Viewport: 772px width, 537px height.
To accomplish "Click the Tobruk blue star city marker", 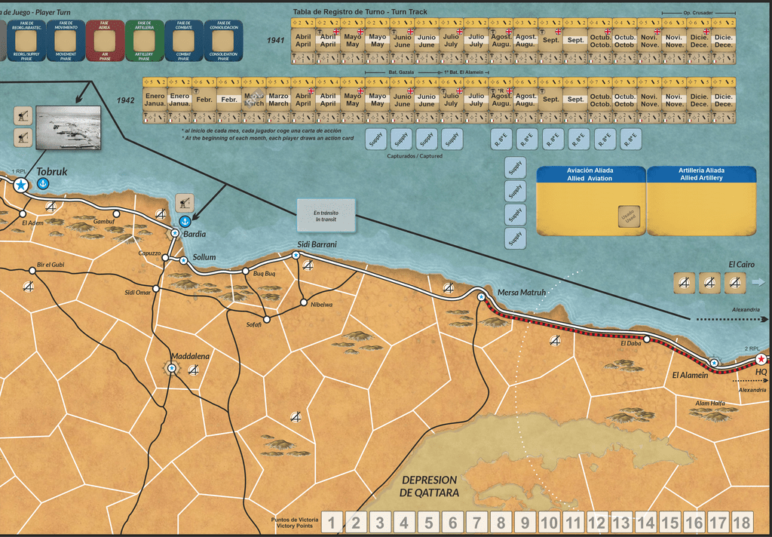I will point(20,185).
